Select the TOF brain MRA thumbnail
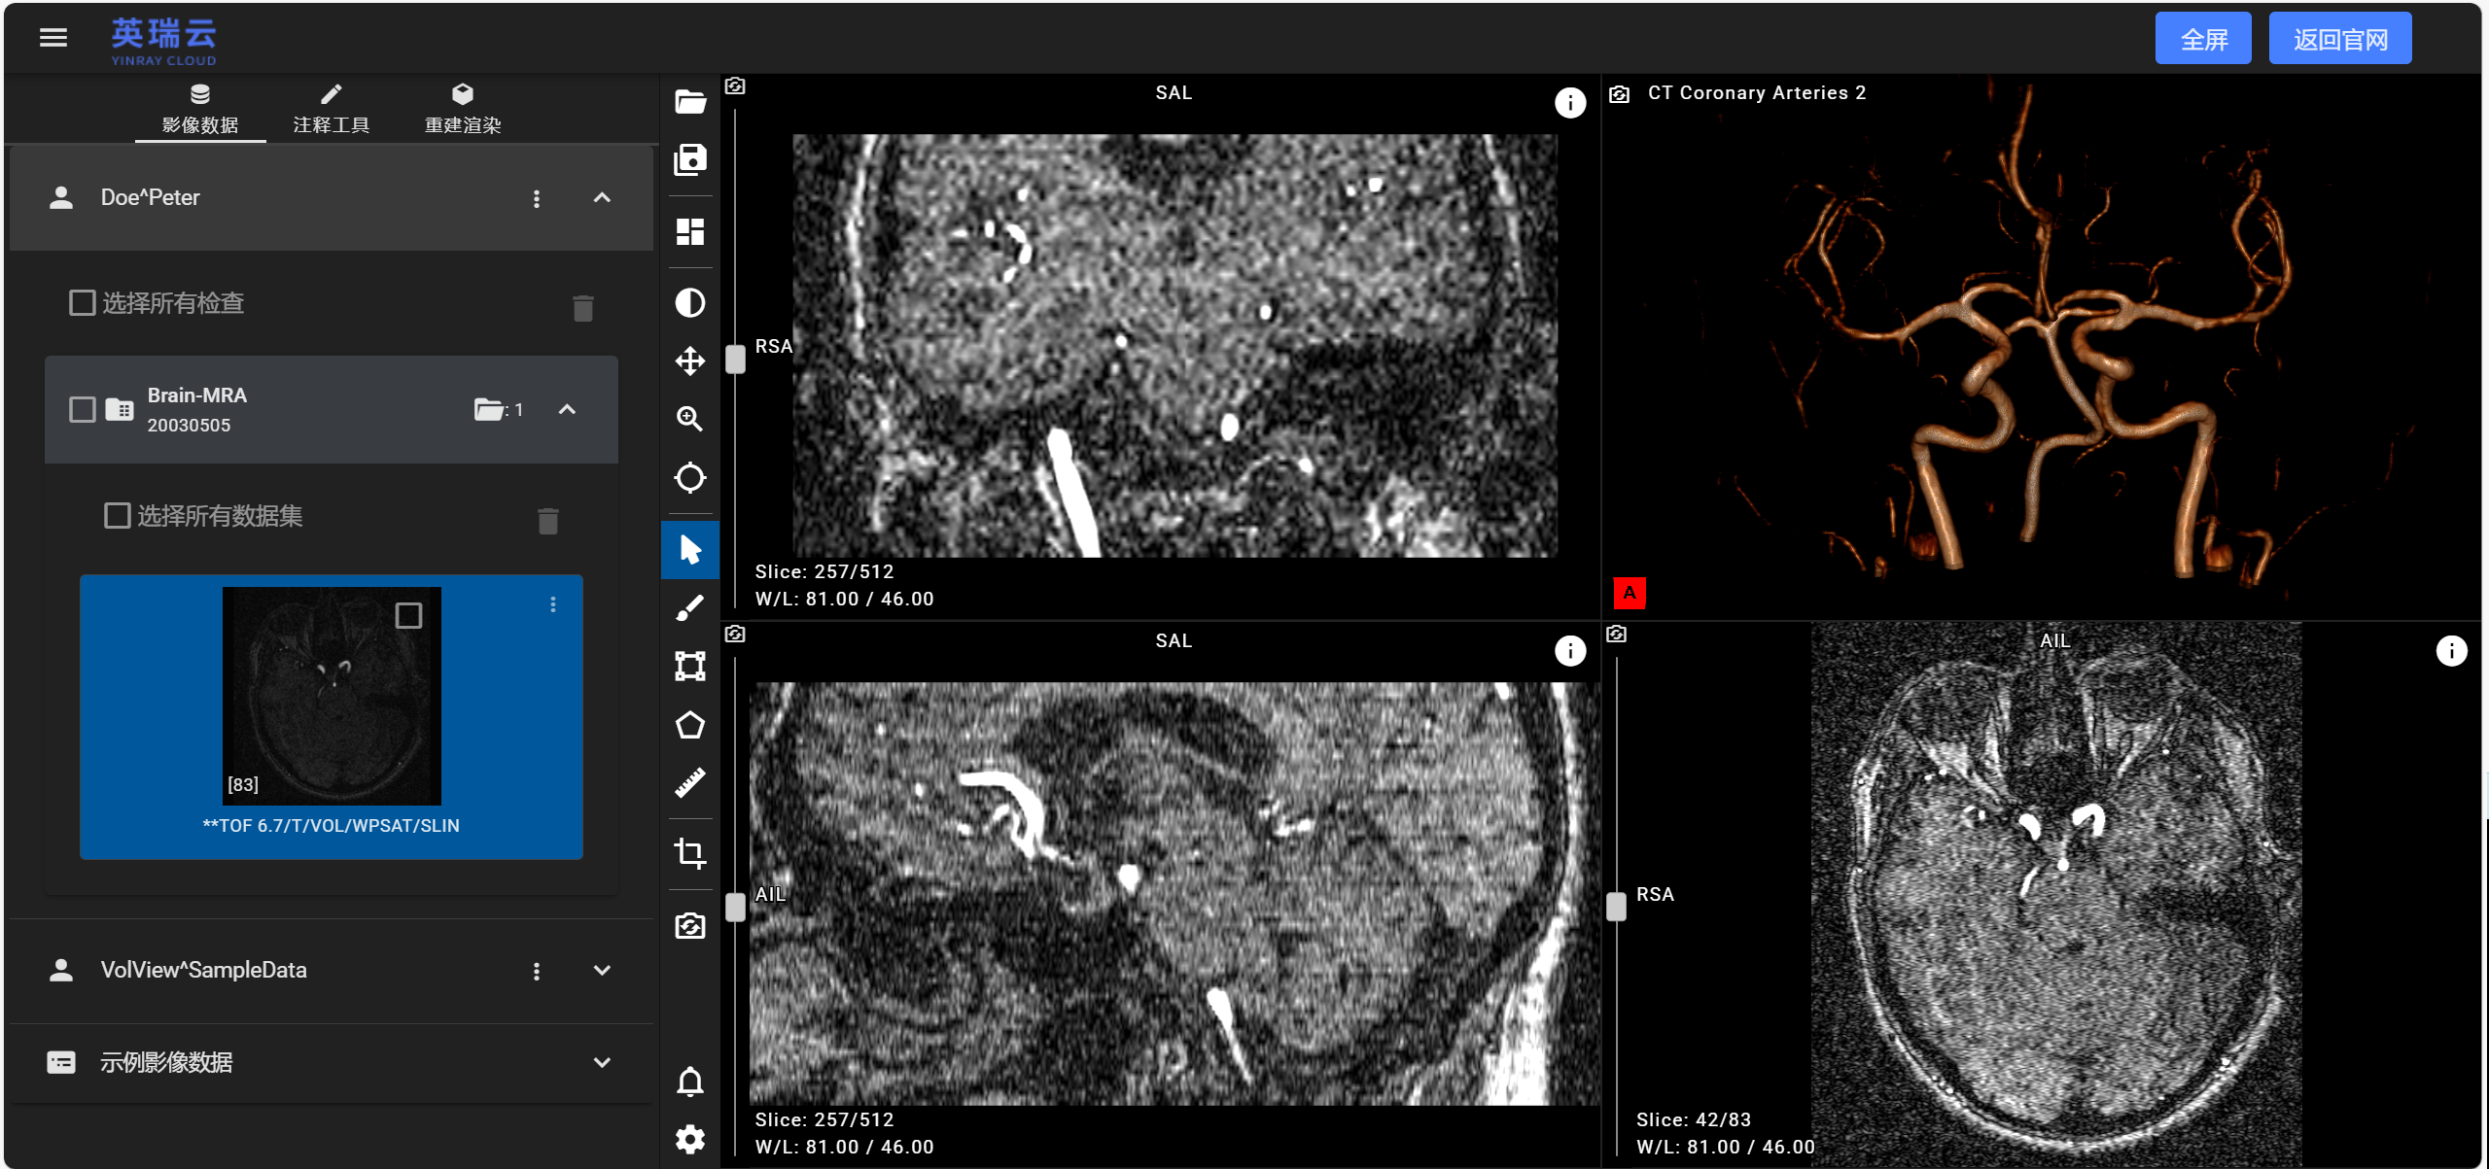The image size is (2489, 1169). point(332,696)
